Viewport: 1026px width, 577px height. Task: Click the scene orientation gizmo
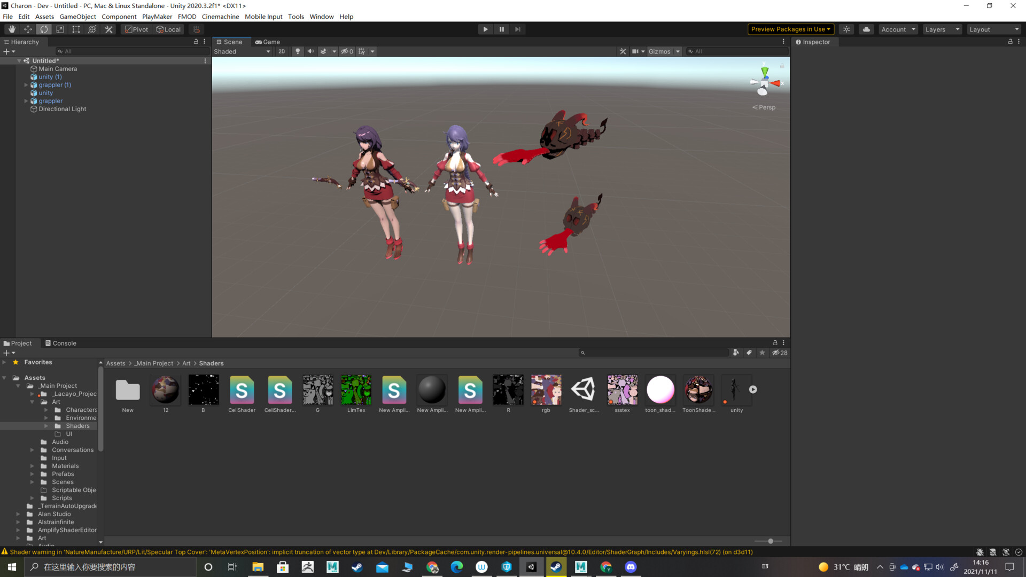tap(765, 82)
